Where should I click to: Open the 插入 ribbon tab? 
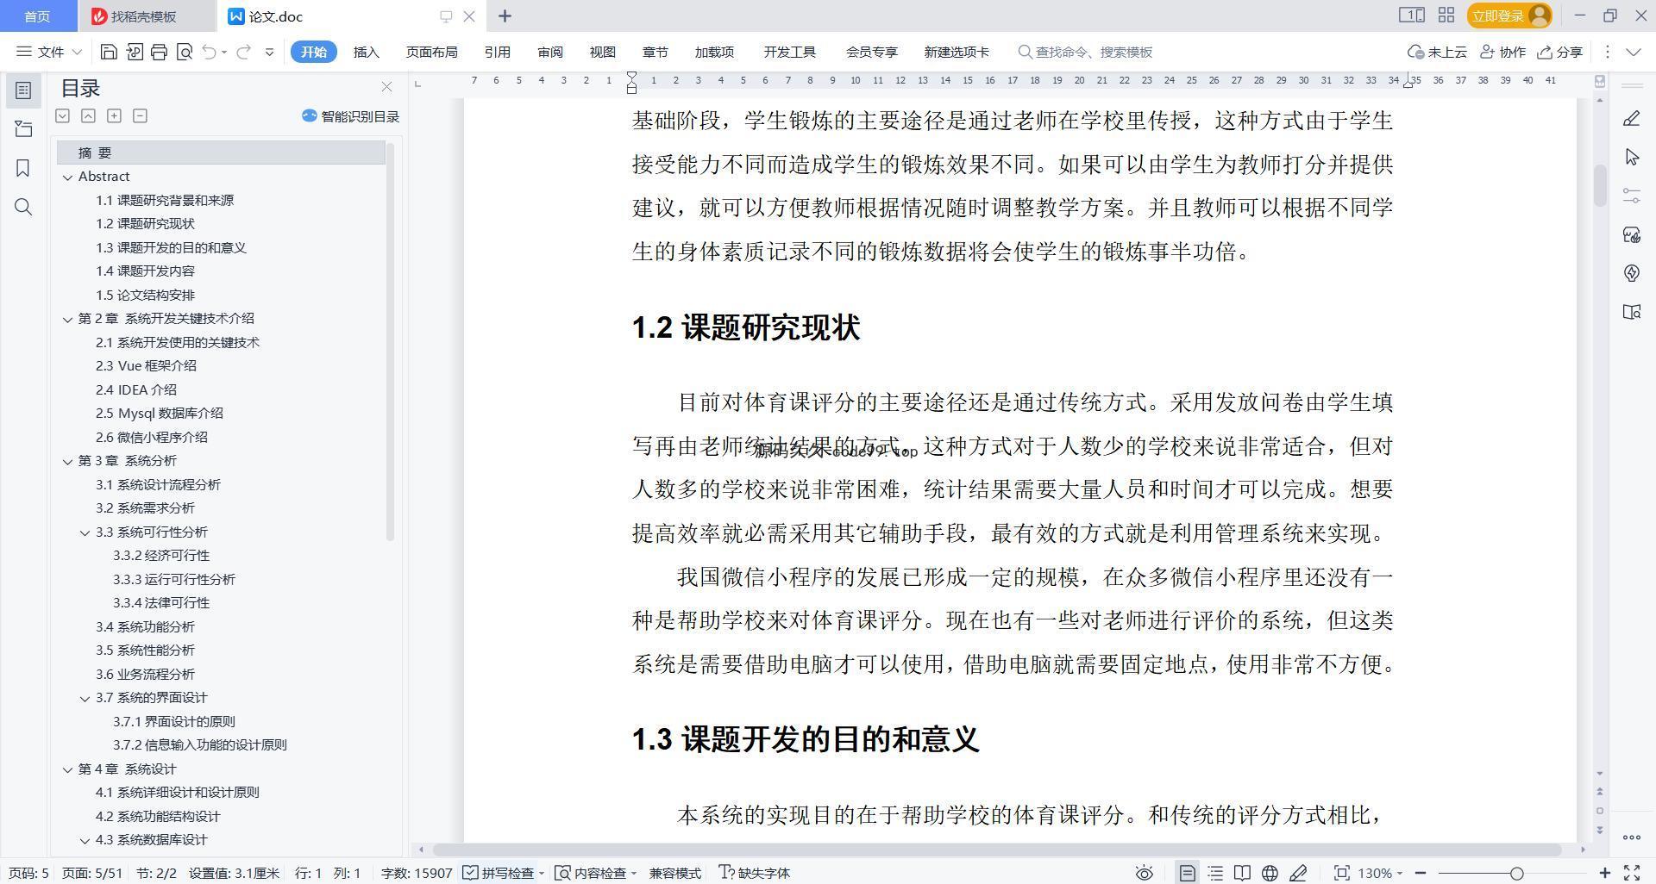tap(367, 52)
